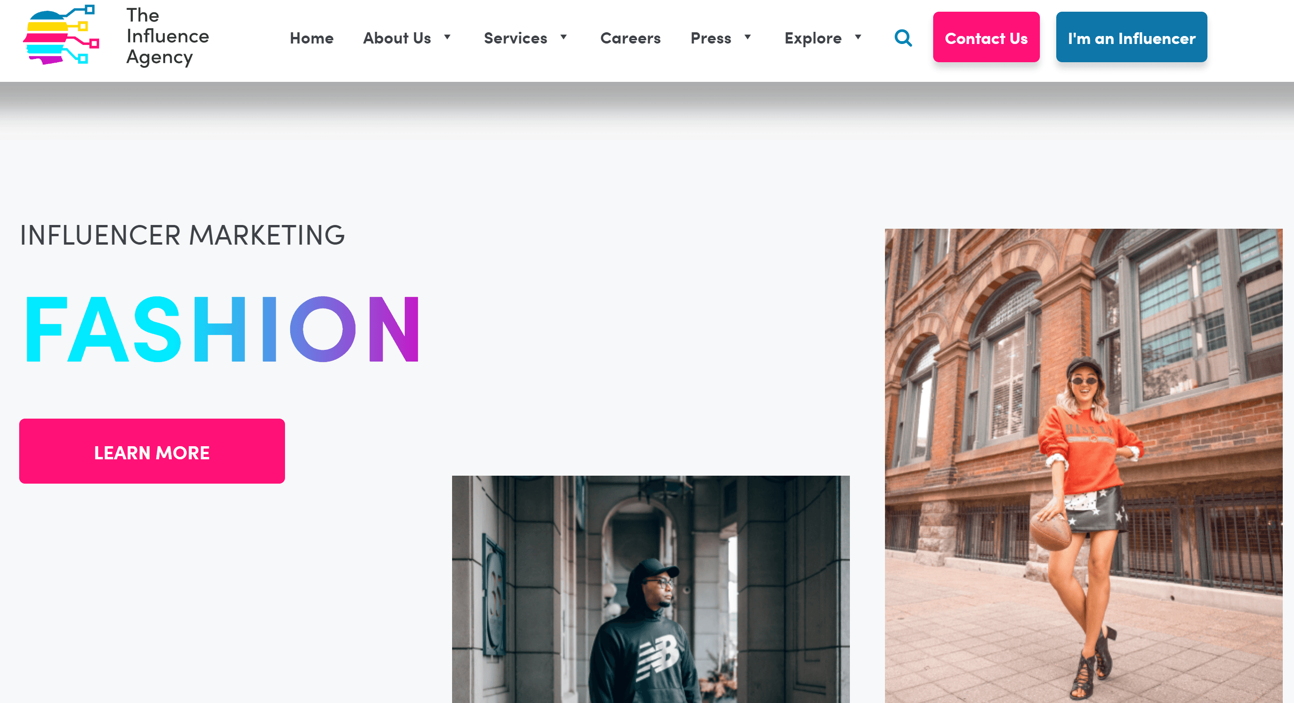1294x703 pixels.
Task: Expand the Services dropdown arrow
Action: click(x=563, y=37)
